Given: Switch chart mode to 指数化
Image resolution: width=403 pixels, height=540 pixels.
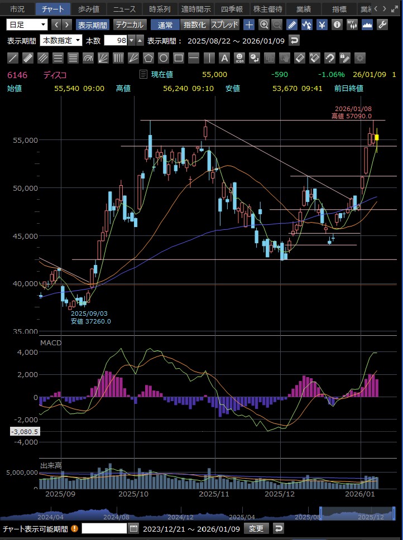Looking at the screenshot, I should tap(195, 25).
